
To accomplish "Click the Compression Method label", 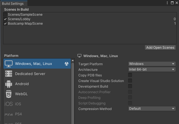I will click(x=95, y=109).
